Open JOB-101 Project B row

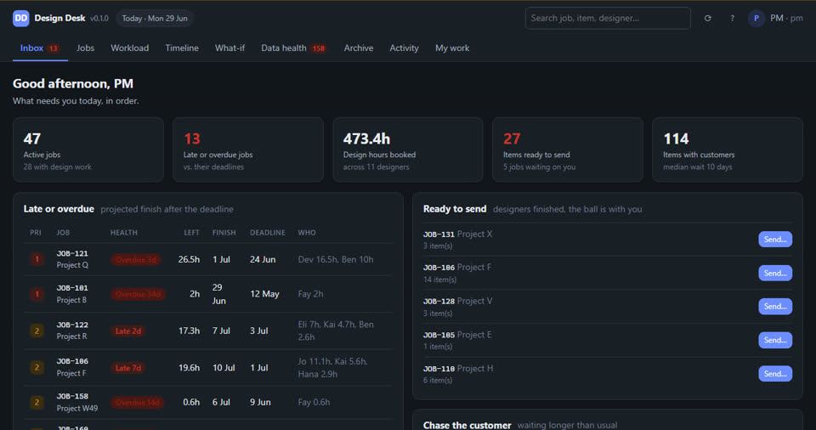(x=208, y=294)
